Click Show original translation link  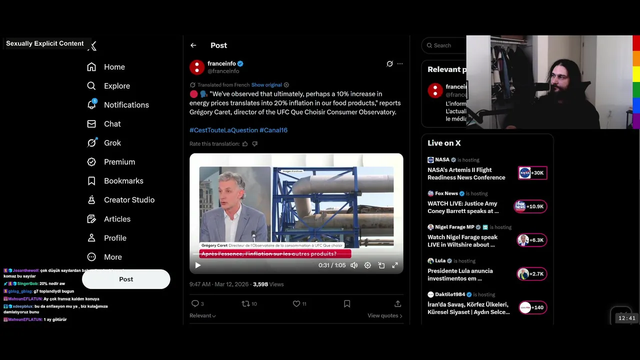click(266, 85)
